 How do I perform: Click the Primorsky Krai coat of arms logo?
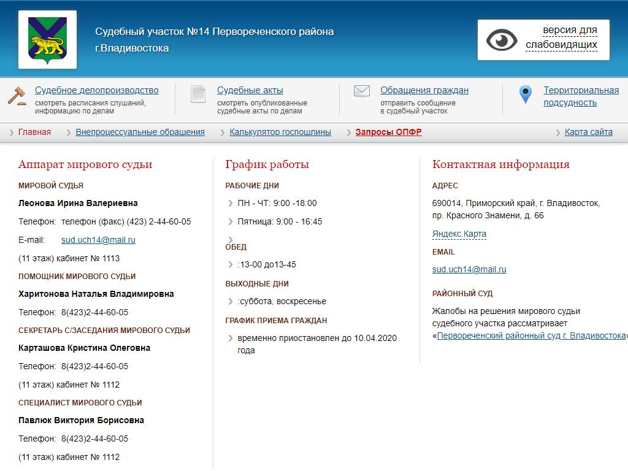[x=47, y=39]
